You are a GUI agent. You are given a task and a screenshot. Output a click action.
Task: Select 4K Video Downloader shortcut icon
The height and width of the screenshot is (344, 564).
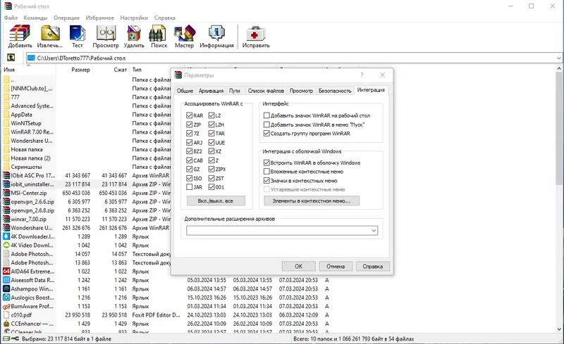[x=6, y=246]
